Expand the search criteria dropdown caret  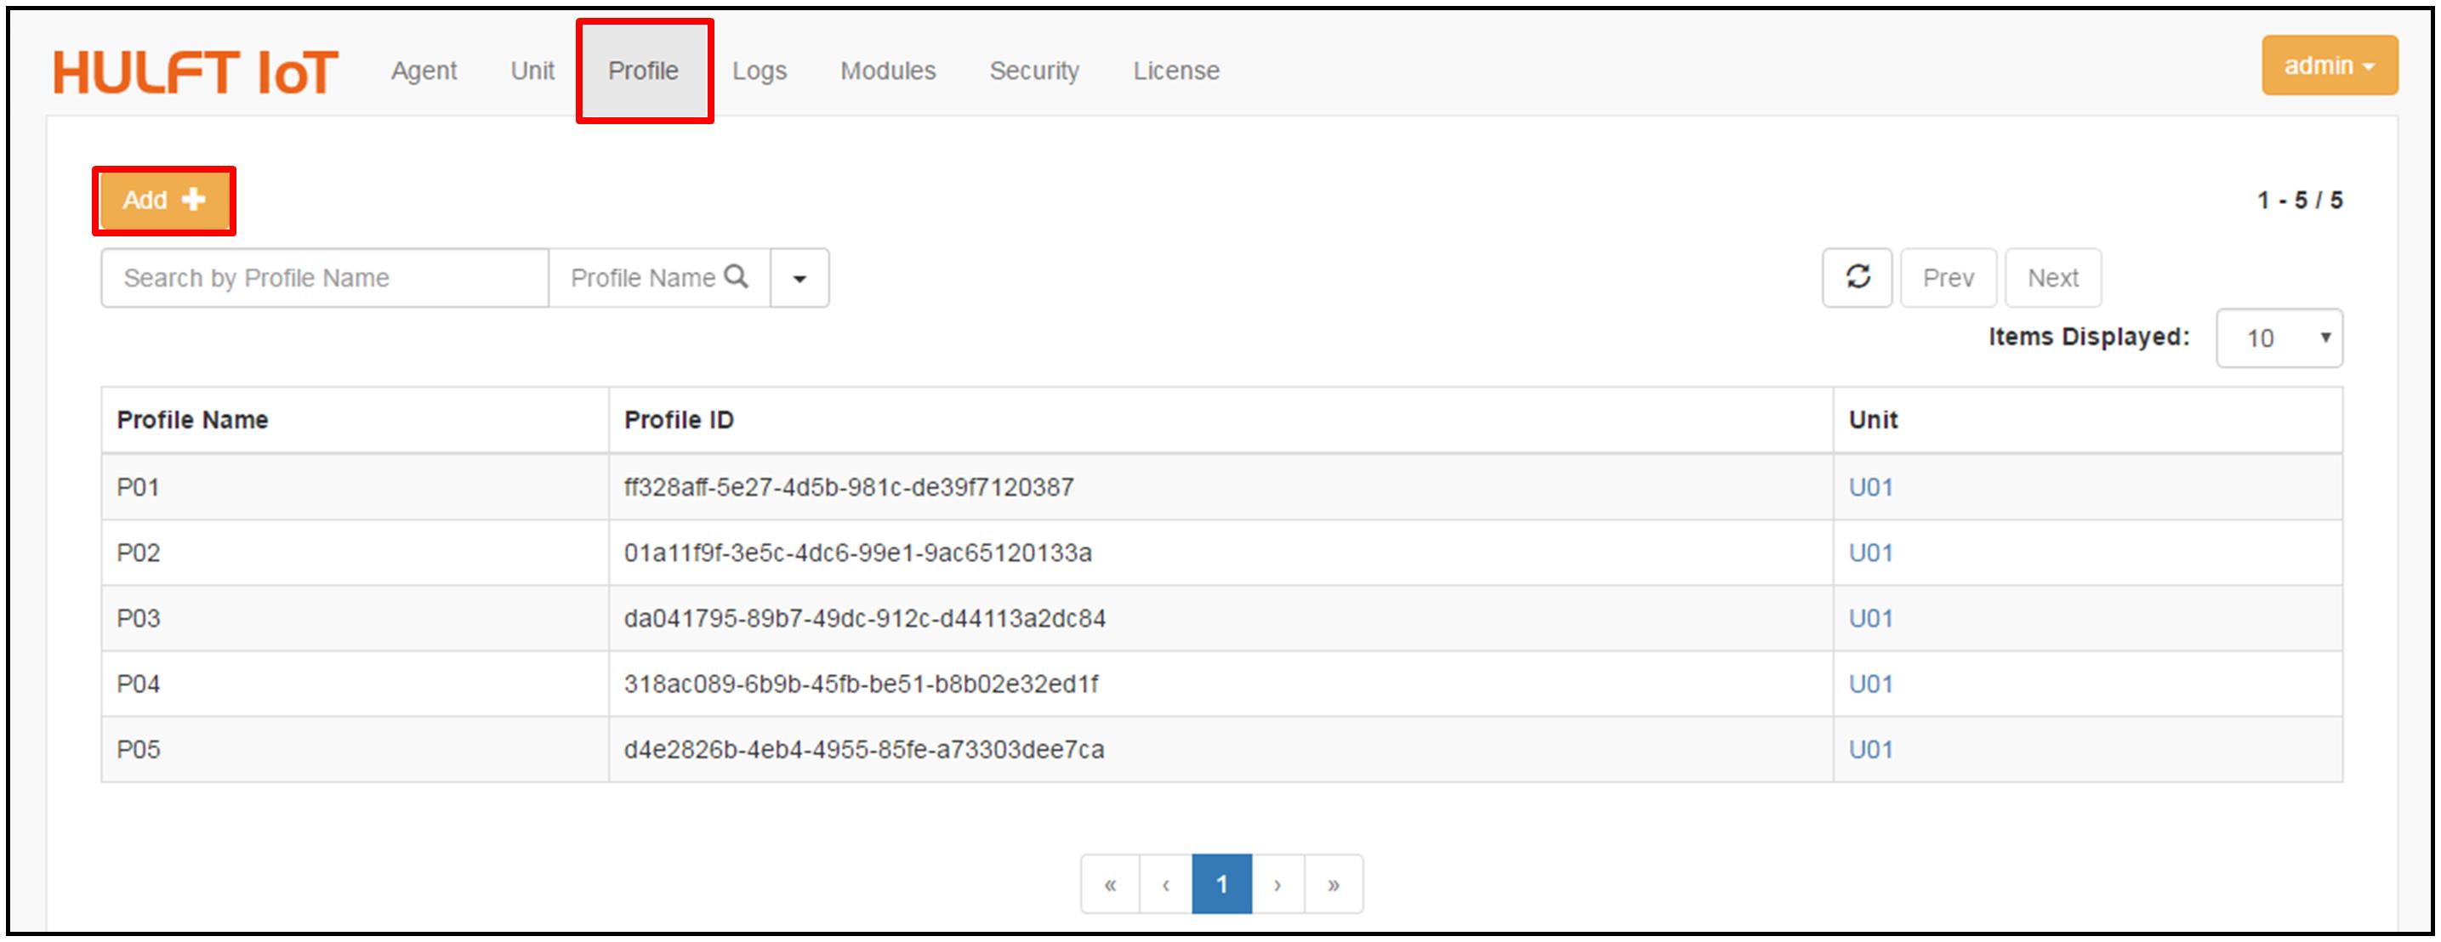pos(799,278)
